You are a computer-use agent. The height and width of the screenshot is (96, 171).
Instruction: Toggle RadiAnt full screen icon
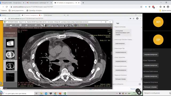click(x=110, y=25)
